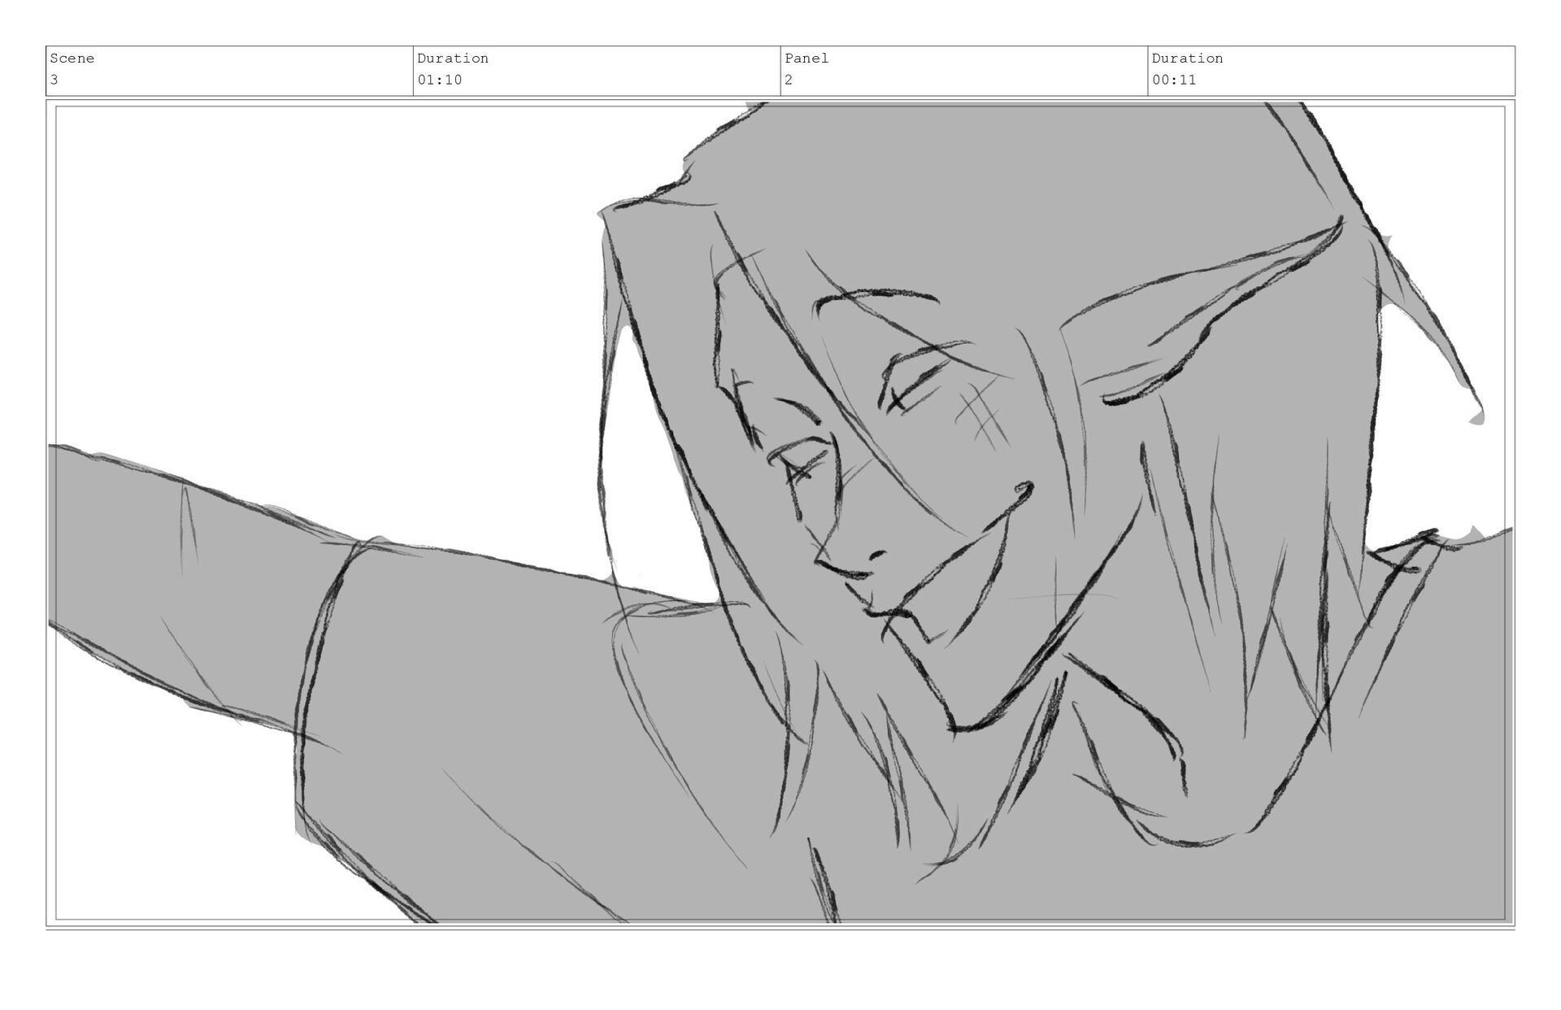
Task: Click the Scene header label
Action: point(72,59)
